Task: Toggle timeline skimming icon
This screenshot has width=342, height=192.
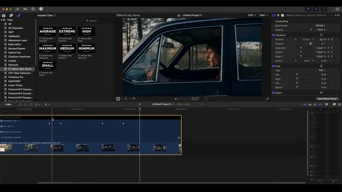Action: pos(305,105)
